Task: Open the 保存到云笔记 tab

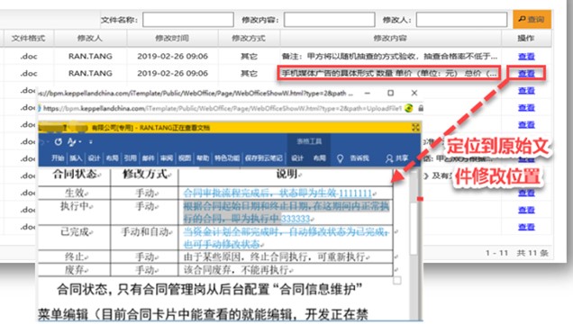Action: (263, 158)
